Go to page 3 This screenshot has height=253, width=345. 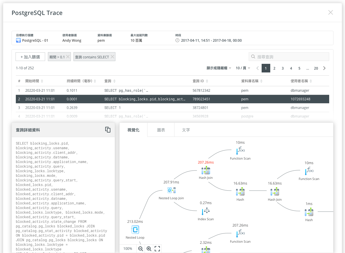[x=283, y=68]
